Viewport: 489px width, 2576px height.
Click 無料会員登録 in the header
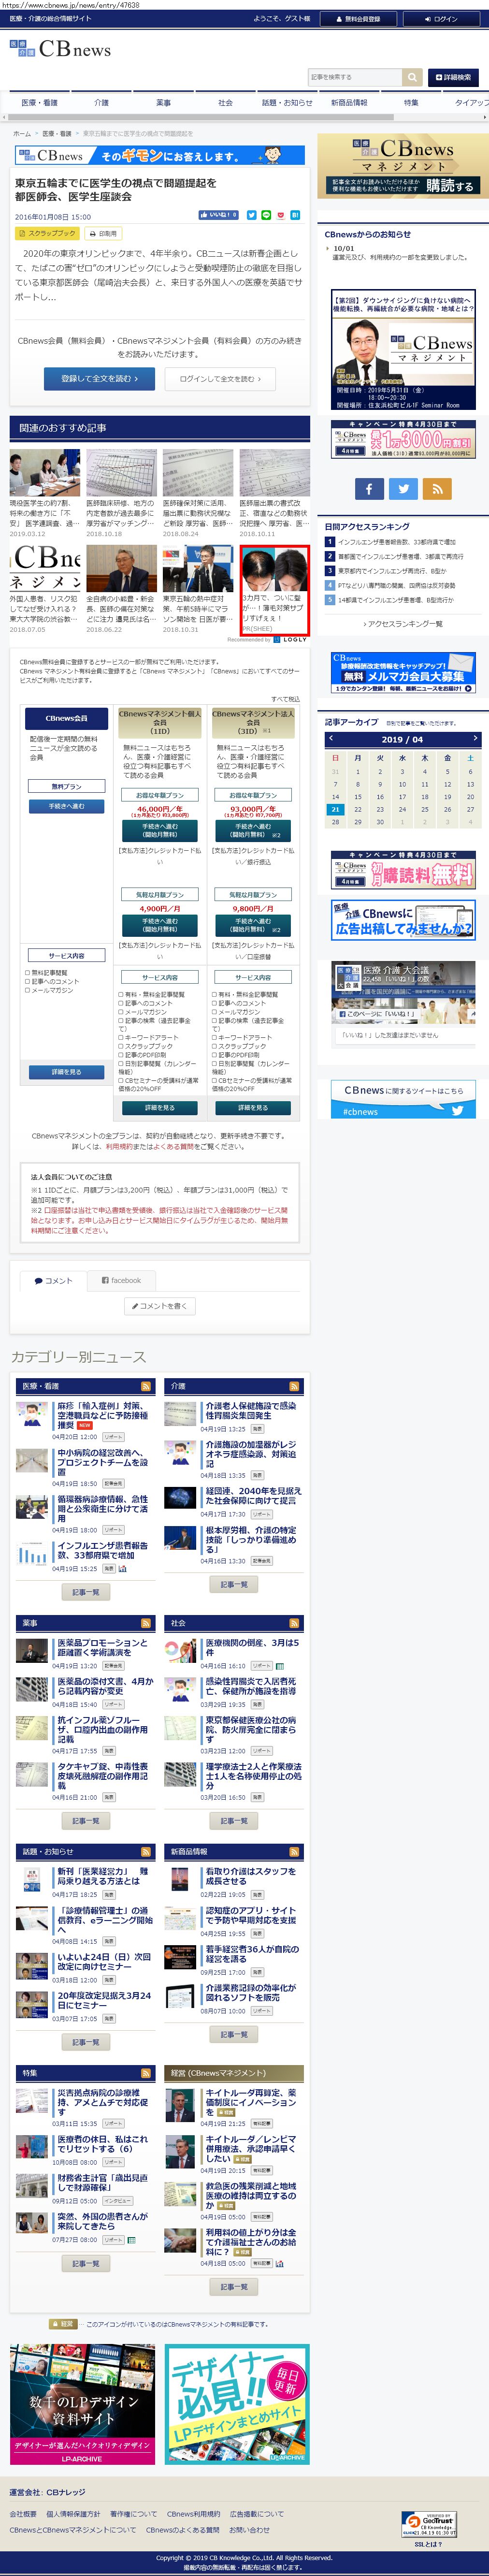coord(357,18)
